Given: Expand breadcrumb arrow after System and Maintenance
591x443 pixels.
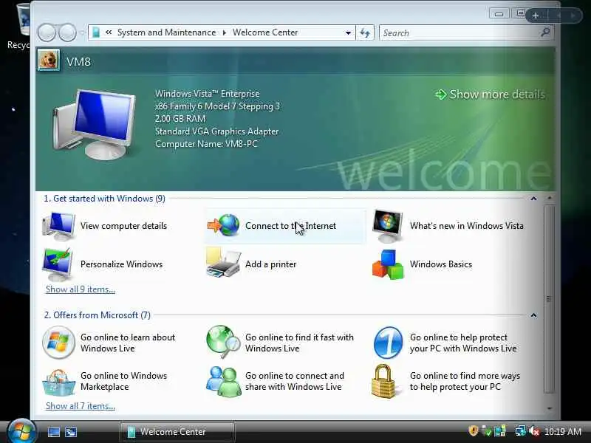Looking at the screenshot, I should 225,32.
